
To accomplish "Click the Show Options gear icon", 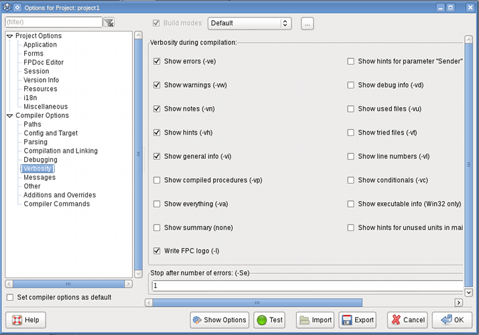I will [x=197, y=320].
